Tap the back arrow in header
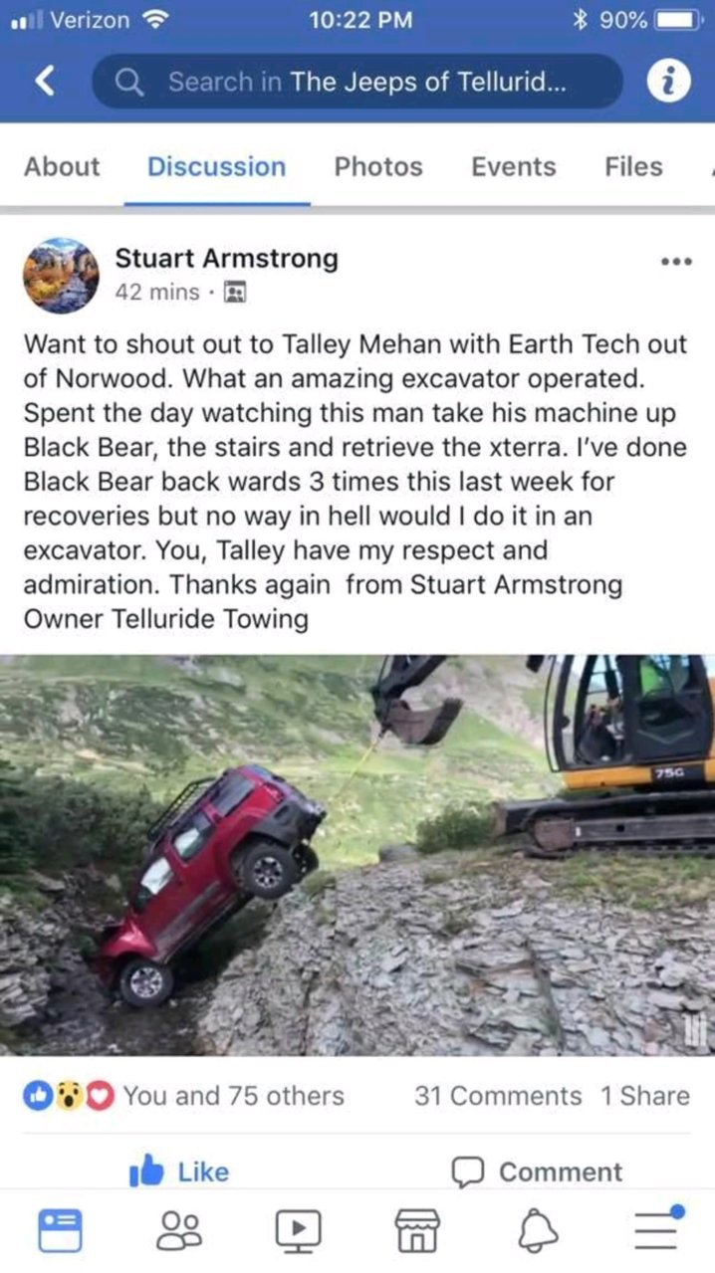The image size is (715, 1273). point(44,82)
